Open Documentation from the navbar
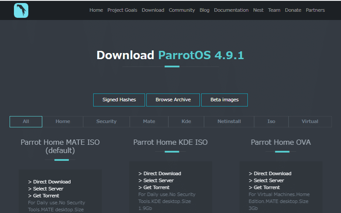Viewport: 341px width, 213px height. tap(231, 10)
